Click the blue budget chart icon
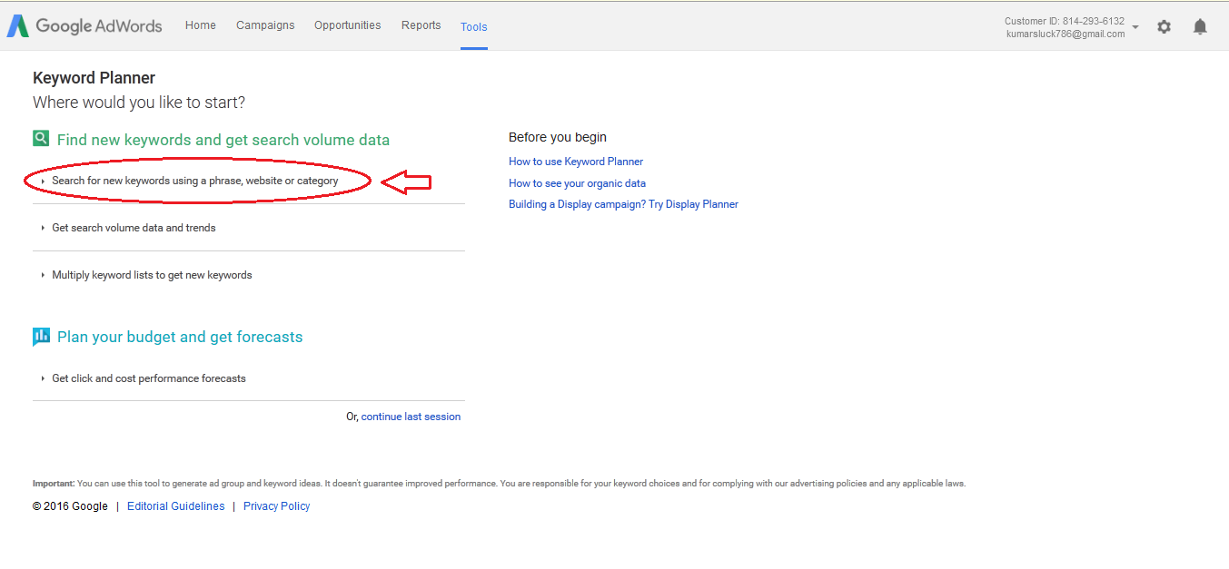The height and width of the screenshot is (569, 1229). click(41, 337)
